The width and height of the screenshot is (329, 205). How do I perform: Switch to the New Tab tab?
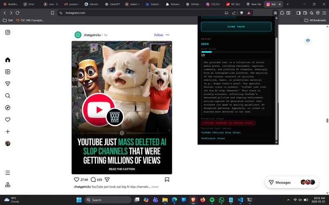coord(253,4)
